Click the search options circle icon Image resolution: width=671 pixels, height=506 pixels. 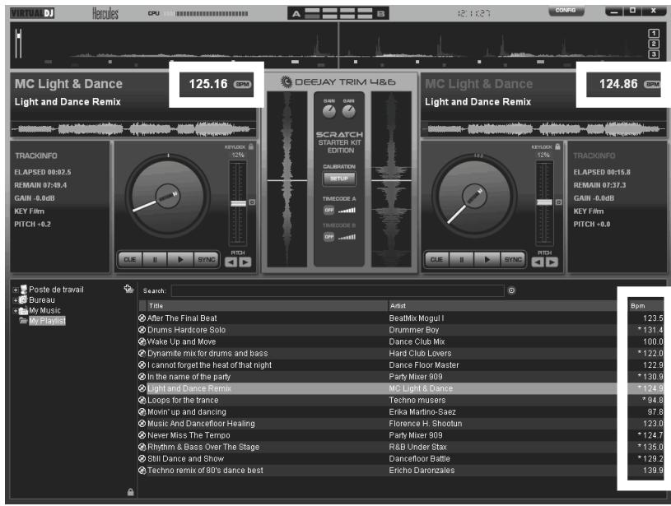[x=511, y=291]
